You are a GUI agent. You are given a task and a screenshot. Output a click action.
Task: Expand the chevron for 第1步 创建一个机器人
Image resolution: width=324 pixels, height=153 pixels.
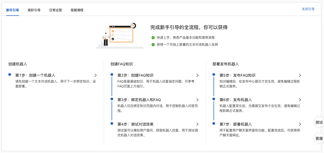[x=95, y=75]
